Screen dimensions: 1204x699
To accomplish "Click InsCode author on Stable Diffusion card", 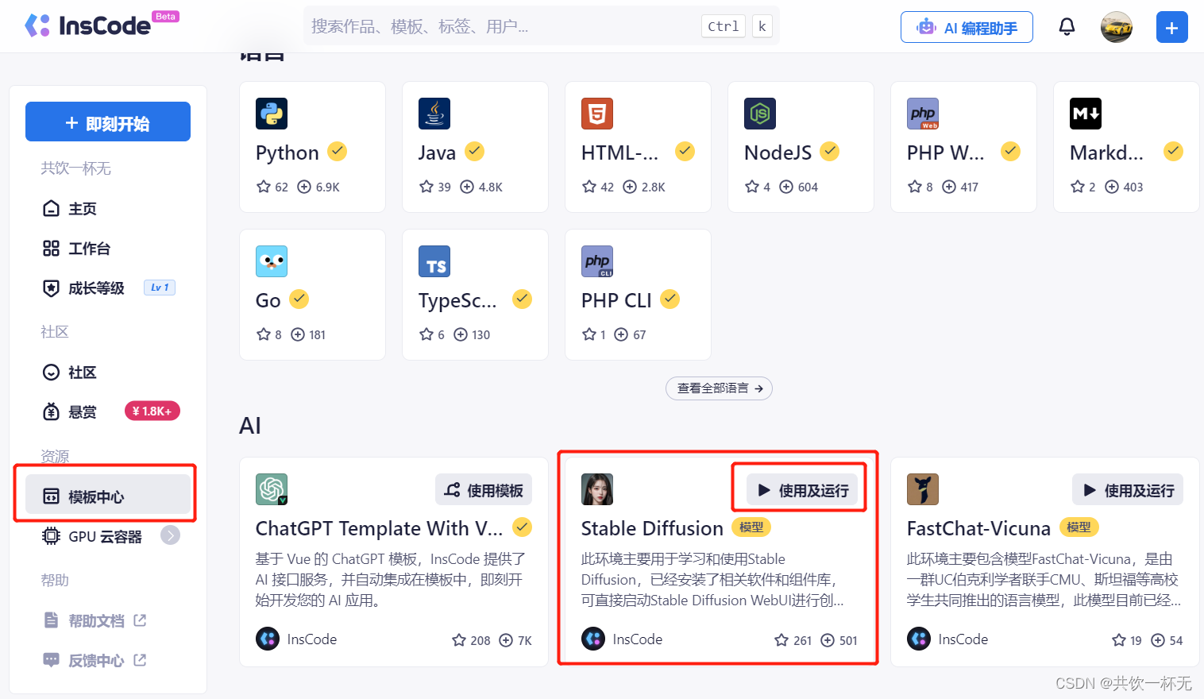I will pos(622,639).
